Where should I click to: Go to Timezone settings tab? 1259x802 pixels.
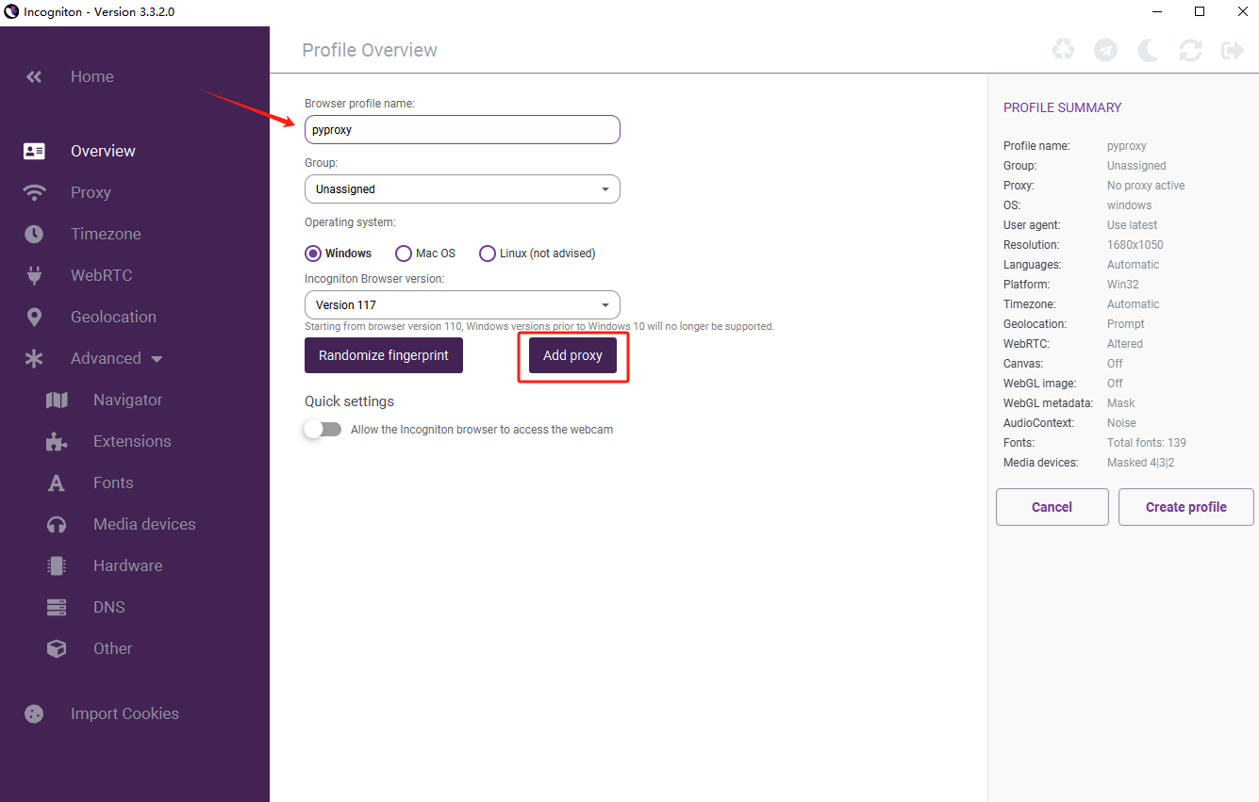click(x=106, y=234)
